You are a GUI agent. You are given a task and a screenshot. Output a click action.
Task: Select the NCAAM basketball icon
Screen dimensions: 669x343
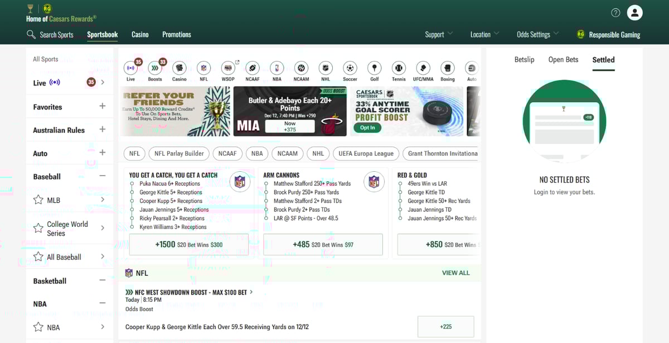(x=302, y=68)
